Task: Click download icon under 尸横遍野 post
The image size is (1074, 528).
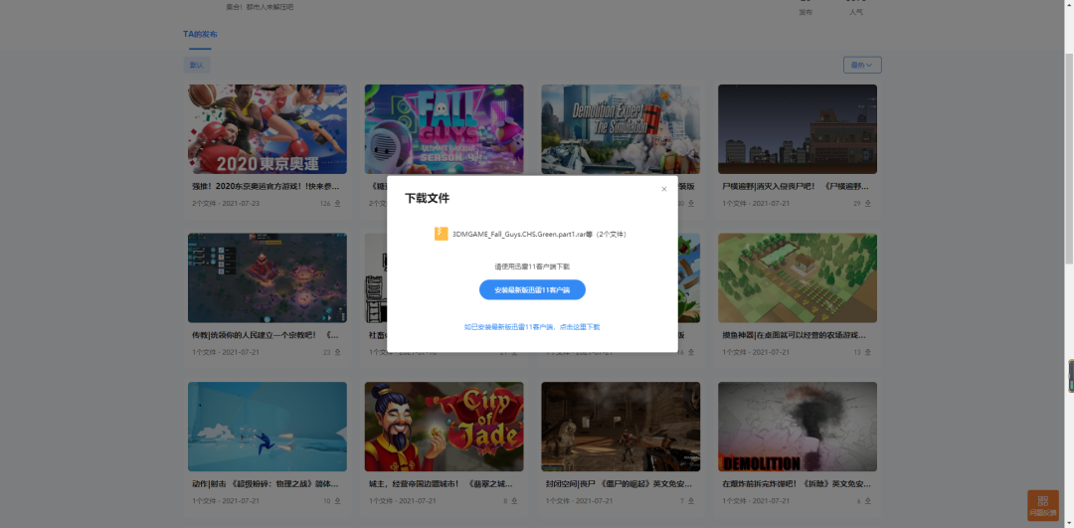Action: pyautogui.click(x=867, y=204)
